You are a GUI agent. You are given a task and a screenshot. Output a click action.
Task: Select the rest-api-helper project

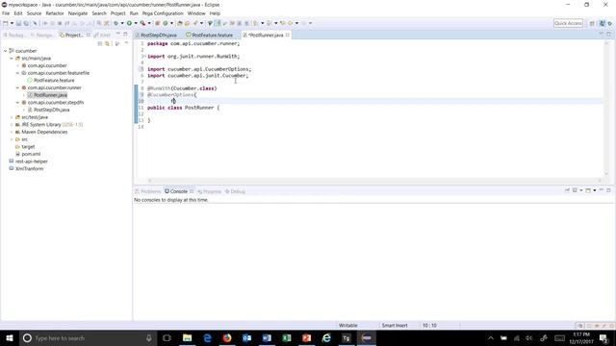(32, 161)
